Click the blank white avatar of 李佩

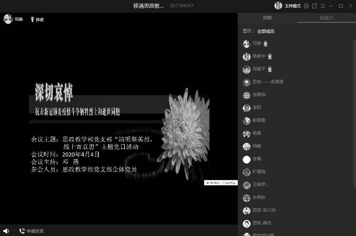247,160
